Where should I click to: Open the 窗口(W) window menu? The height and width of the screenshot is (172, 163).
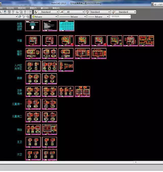pos(45,8)
